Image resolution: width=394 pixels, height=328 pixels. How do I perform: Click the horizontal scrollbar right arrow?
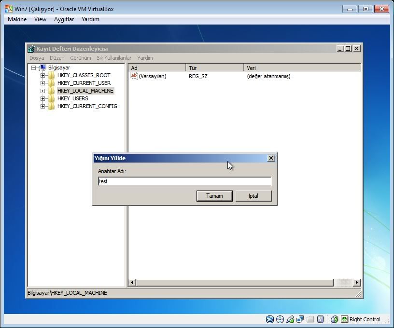357,283
